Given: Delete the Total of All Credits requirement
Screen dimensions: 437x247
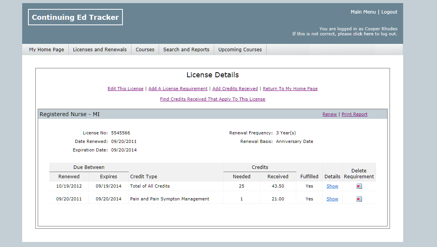Looking at the screenshot, I should tap(359, 186).
